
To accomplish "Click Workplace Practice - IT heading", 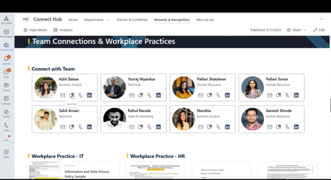I will point(58,156).
